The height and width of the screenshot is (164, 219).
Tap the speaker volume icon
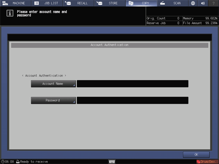[x=203, y=3]
